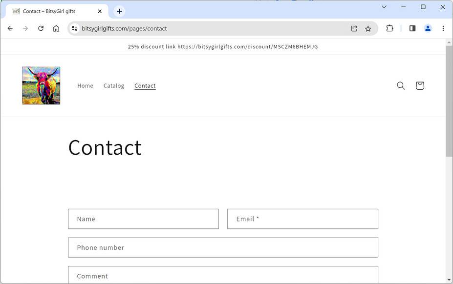
Task: Click into the Email input field
Action: [x=302, y=219]
